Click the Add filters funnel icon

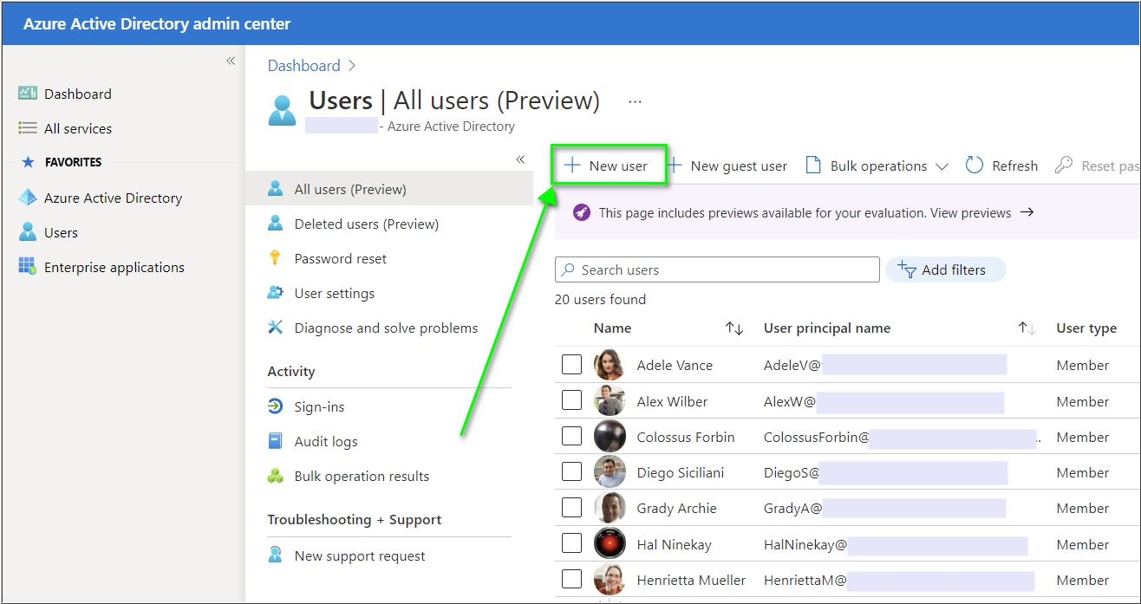coord(907,270)
